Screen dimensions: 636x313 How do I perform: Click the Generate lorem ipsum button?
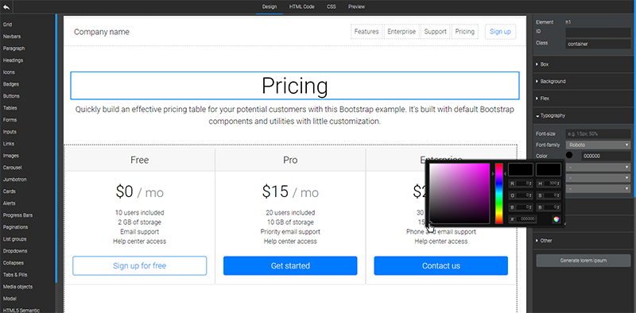(584, 261)
